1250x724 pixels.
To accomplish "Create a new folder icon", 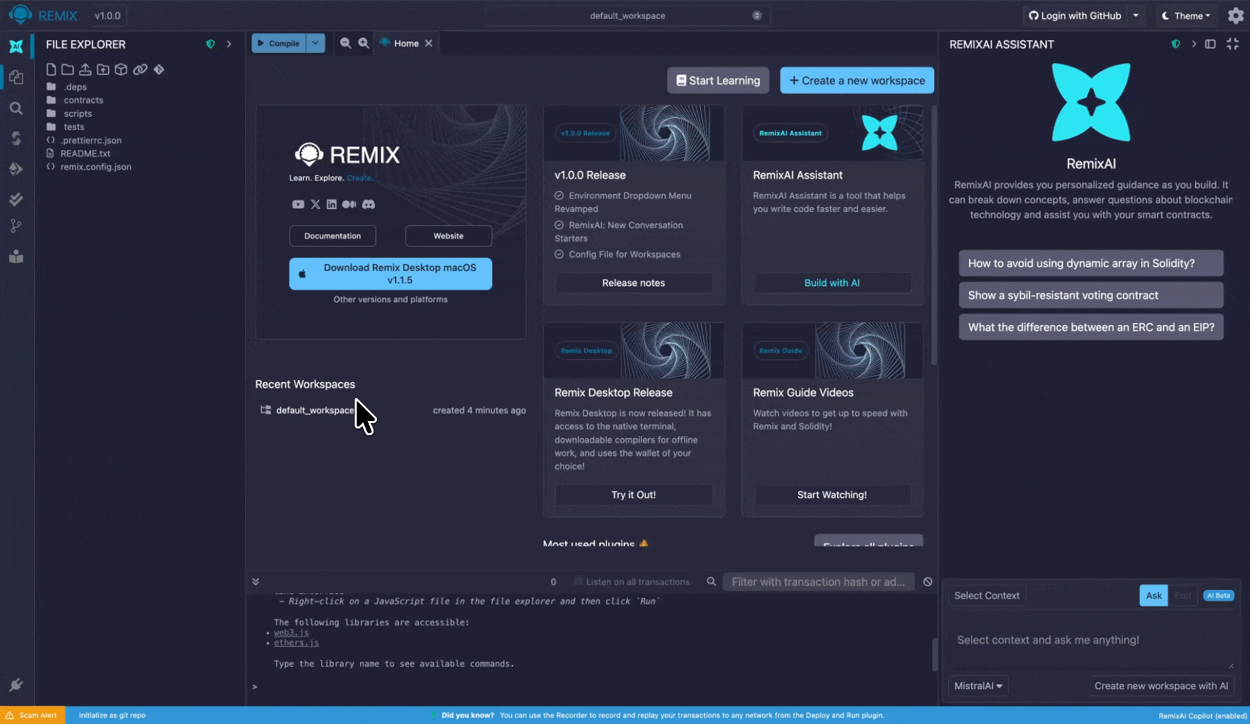I will (x=68, y=69).
